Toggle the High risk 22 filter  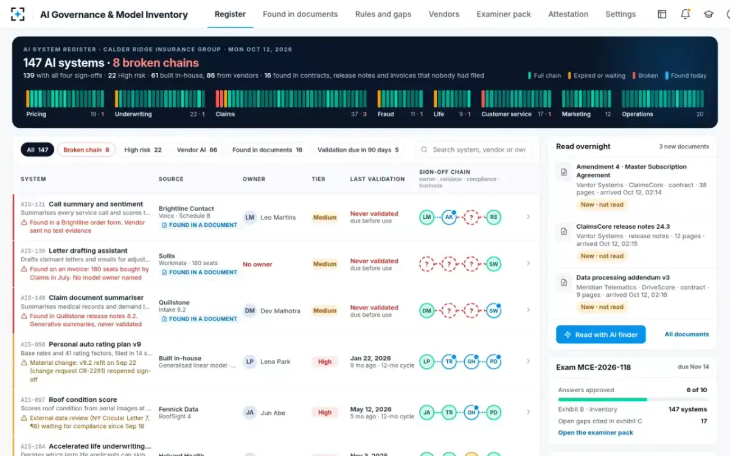(x=143, y=150)
